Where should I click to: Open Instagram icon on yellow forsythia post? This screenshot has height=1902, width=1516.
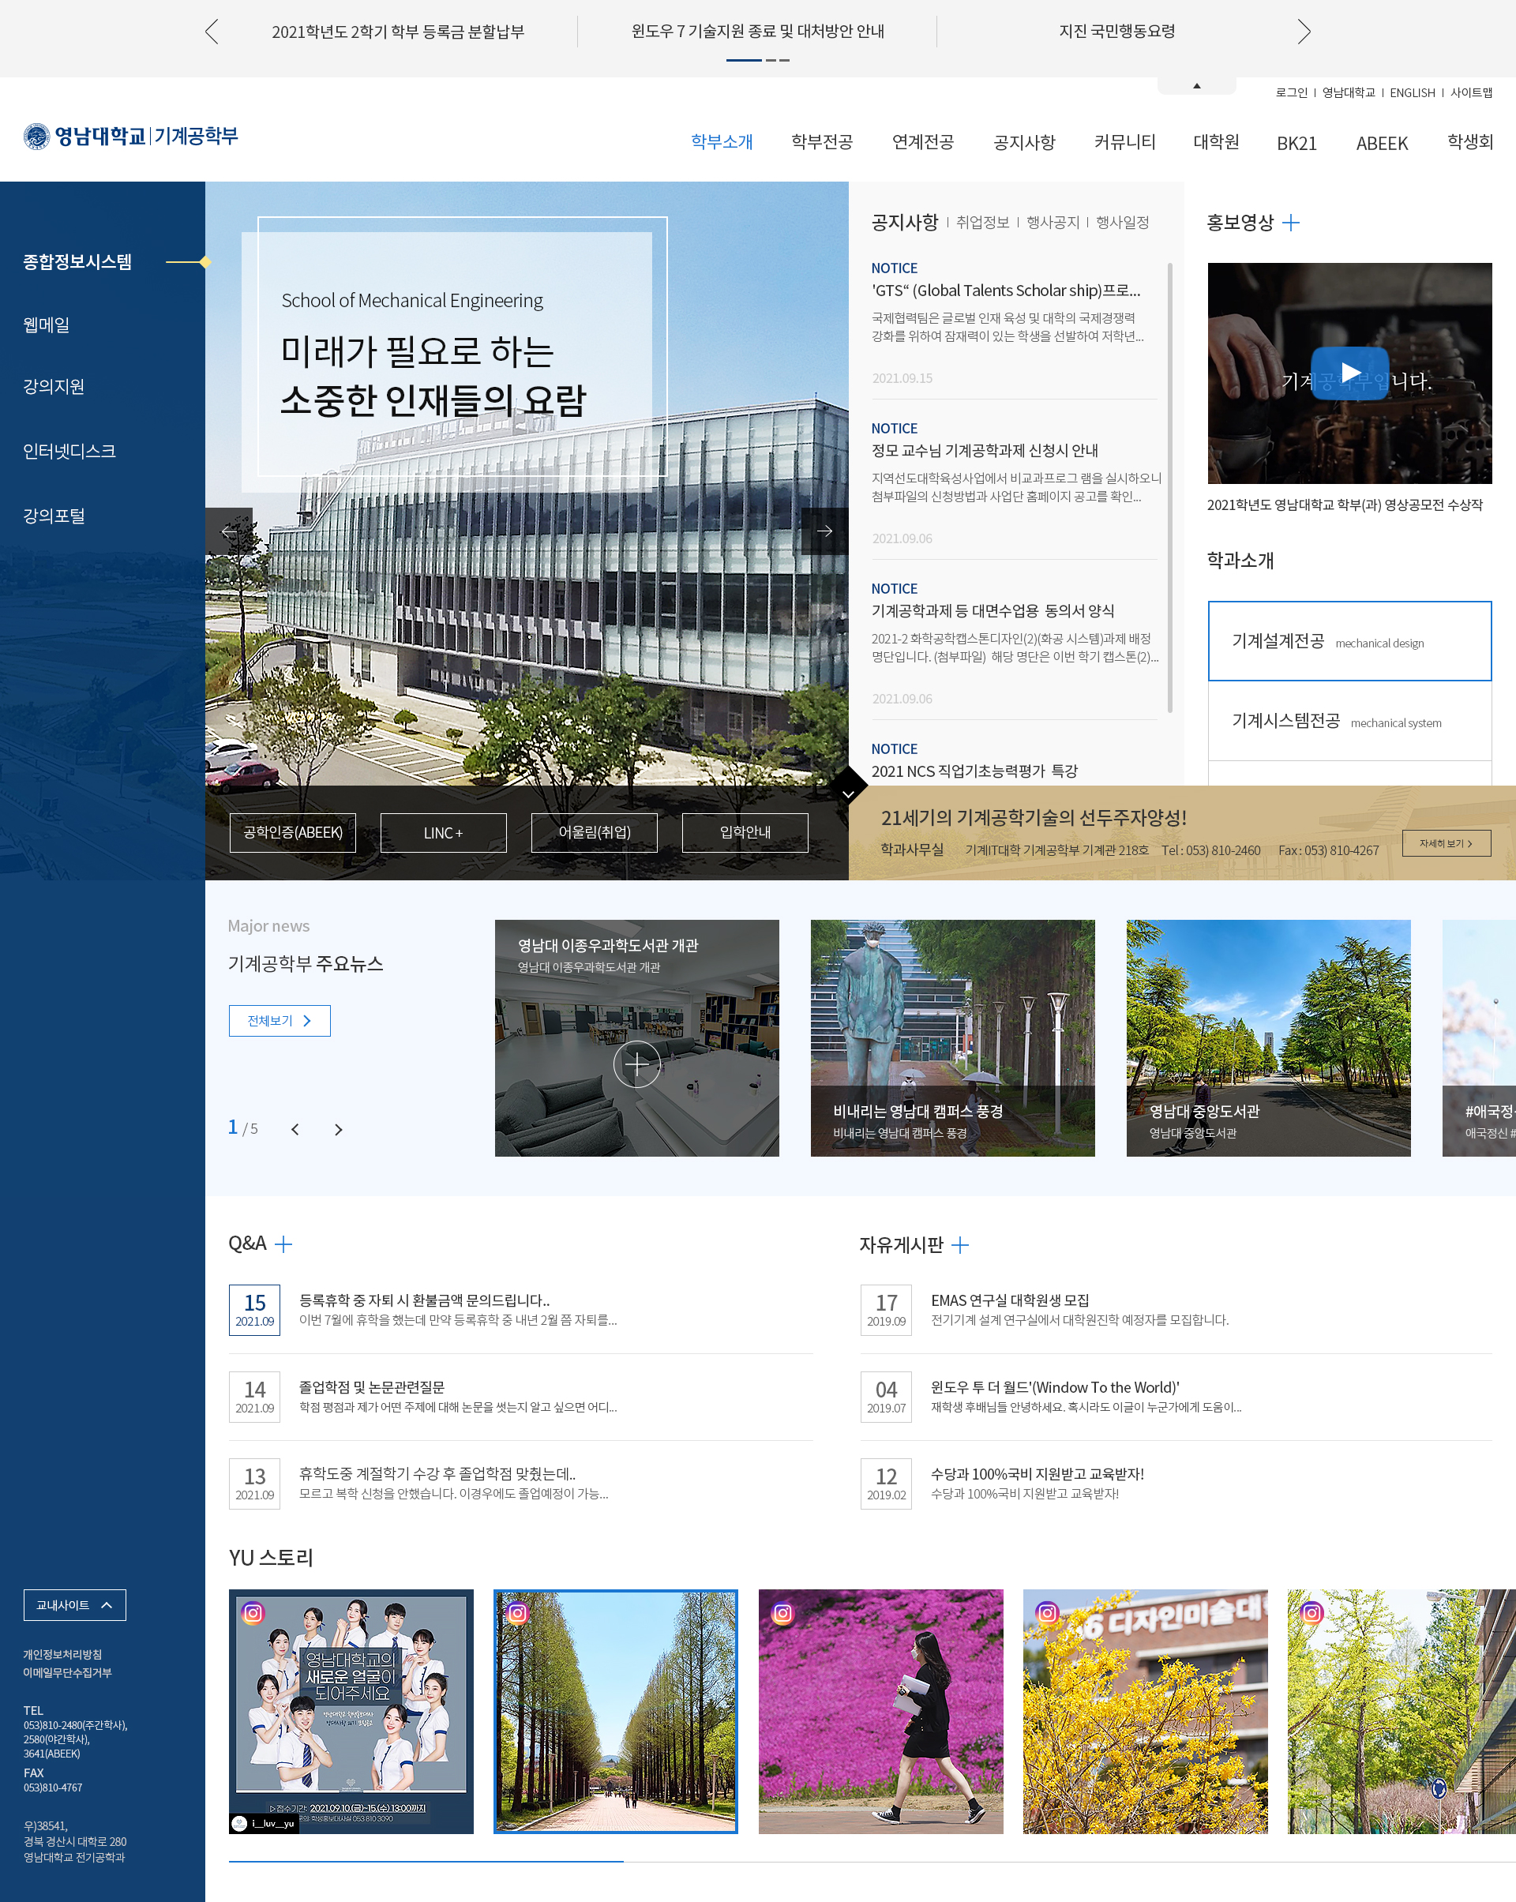1048,1613
